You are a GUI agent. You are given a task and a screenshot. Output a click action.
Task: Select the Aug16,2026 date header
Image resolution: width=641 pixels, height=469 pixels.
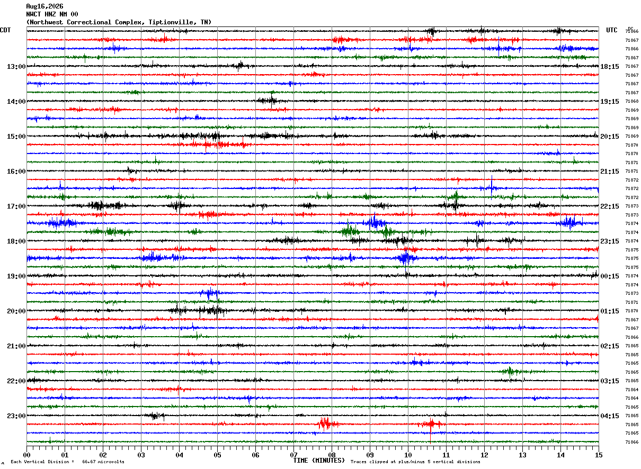click(44, 6)
